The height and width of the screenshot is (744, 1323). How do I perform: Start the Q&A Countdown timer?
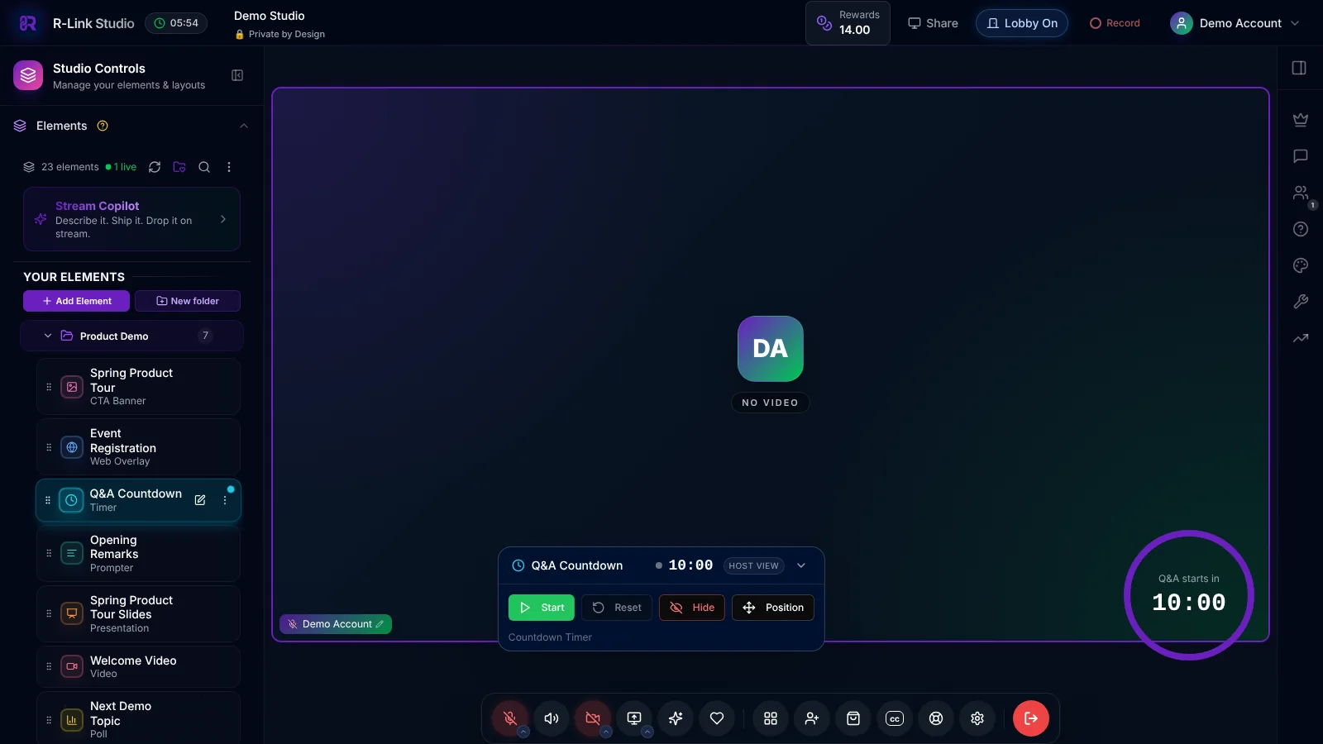[542, 608]
